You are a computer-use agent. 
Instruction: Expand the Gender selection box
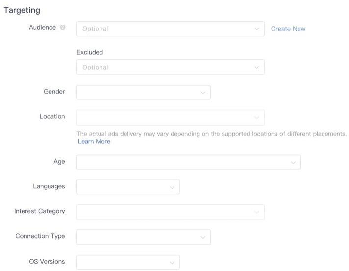[144, 92]
